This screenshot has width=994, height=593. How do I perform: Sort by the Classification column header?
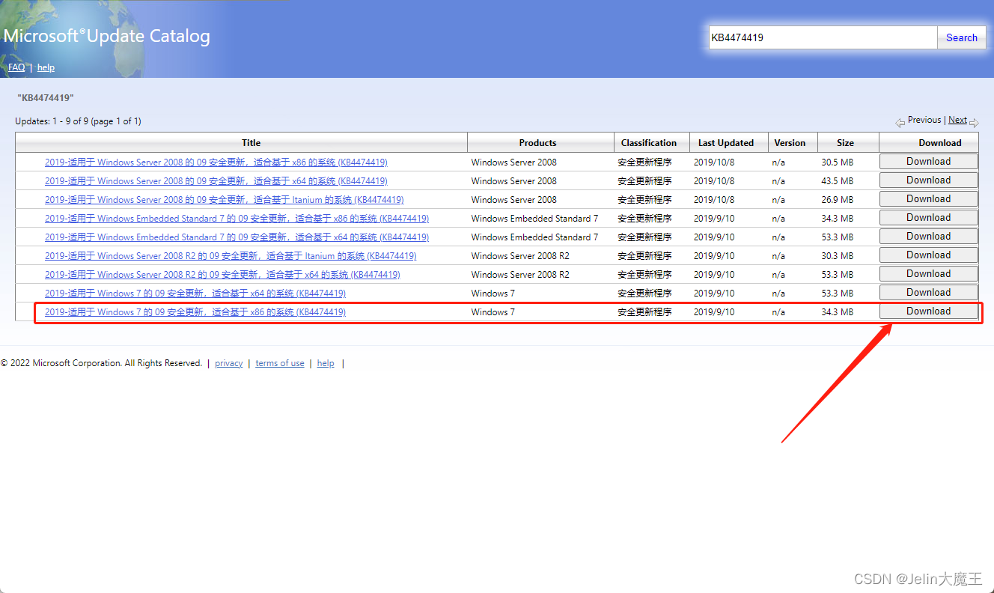649,143
